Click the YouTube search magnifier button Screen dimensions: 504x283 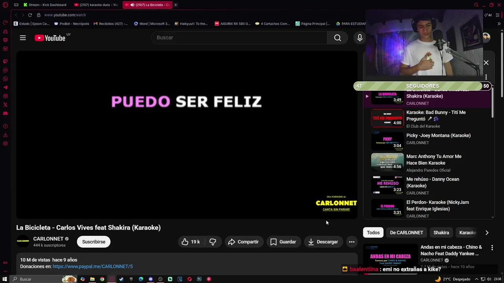(337, 38)
